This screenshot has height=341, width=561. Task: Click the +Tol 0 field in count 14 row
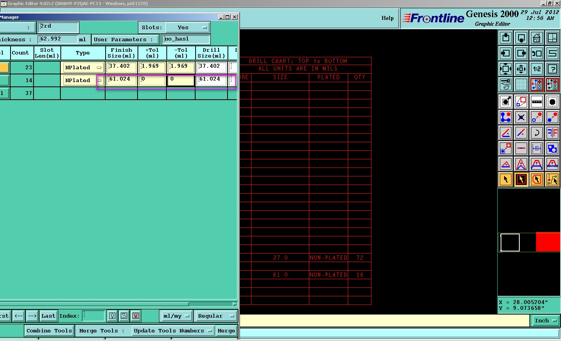153,80
